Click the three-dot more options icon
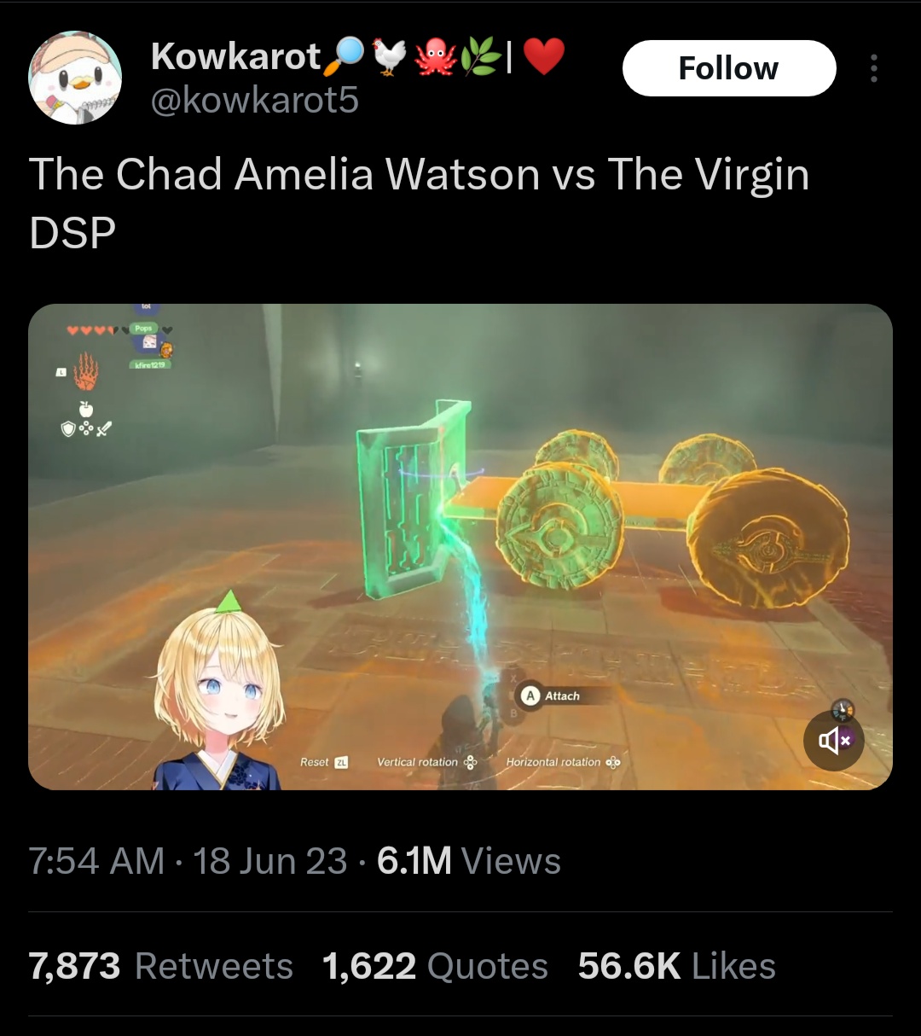Screen dimensions: 921x1036 [x=873, y=68]
